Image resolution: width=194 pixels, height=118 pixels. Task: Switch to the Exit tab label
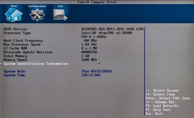click(61, 6)
